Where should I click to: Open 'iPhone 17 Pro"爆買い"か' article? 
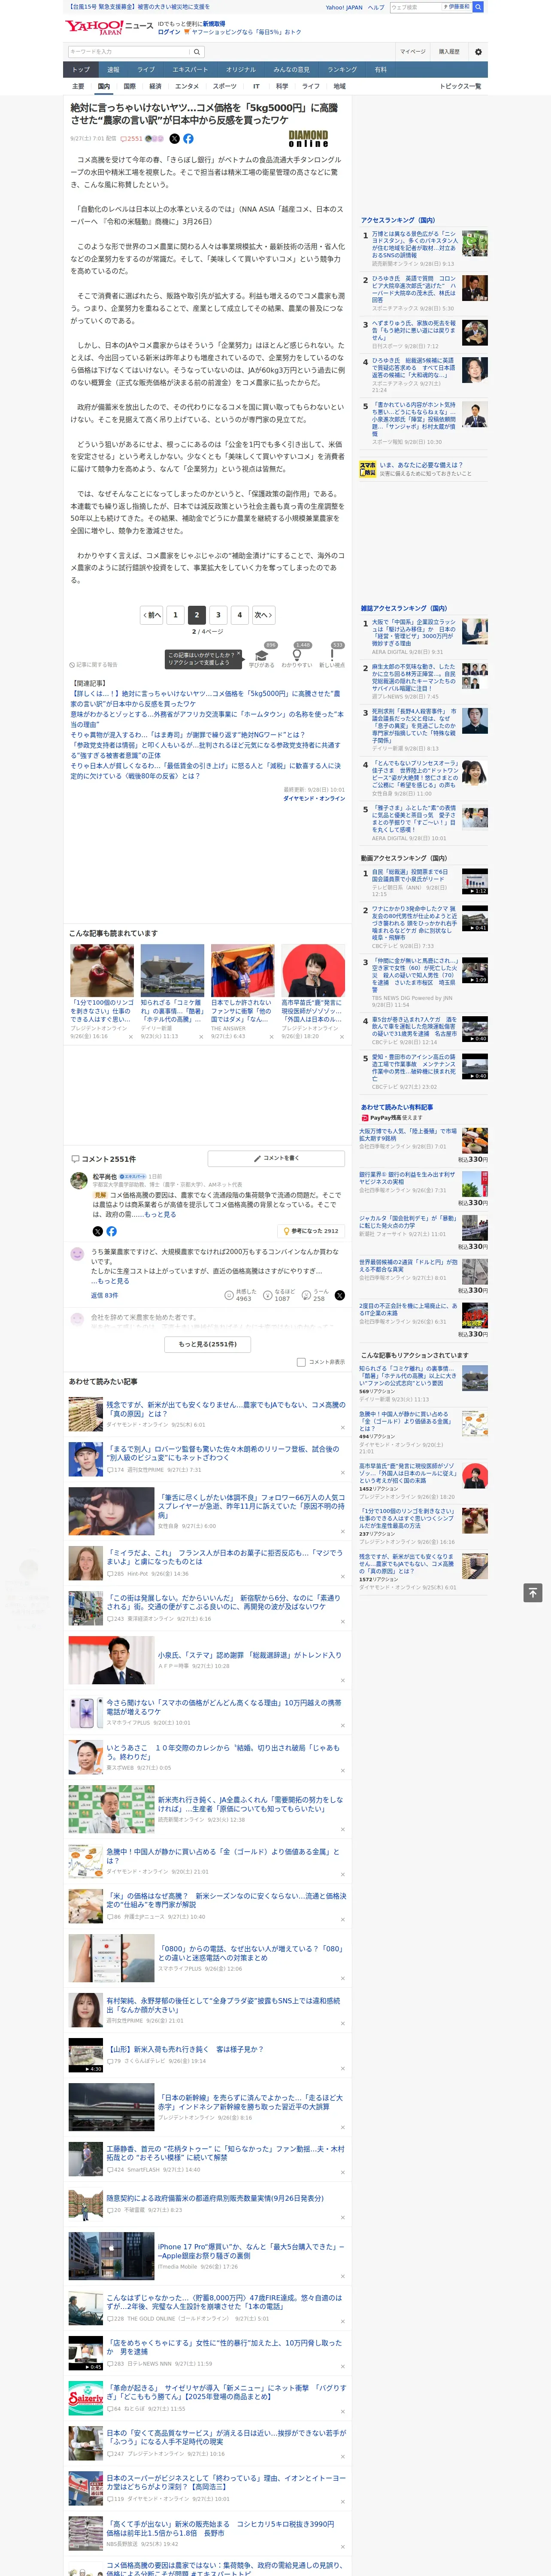coord(250,2250)
